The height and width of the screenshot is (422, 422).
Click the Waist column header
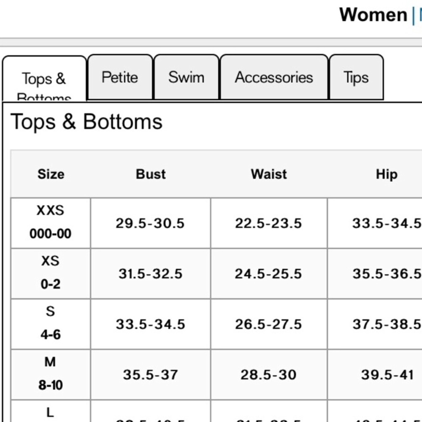pos(269,174)
